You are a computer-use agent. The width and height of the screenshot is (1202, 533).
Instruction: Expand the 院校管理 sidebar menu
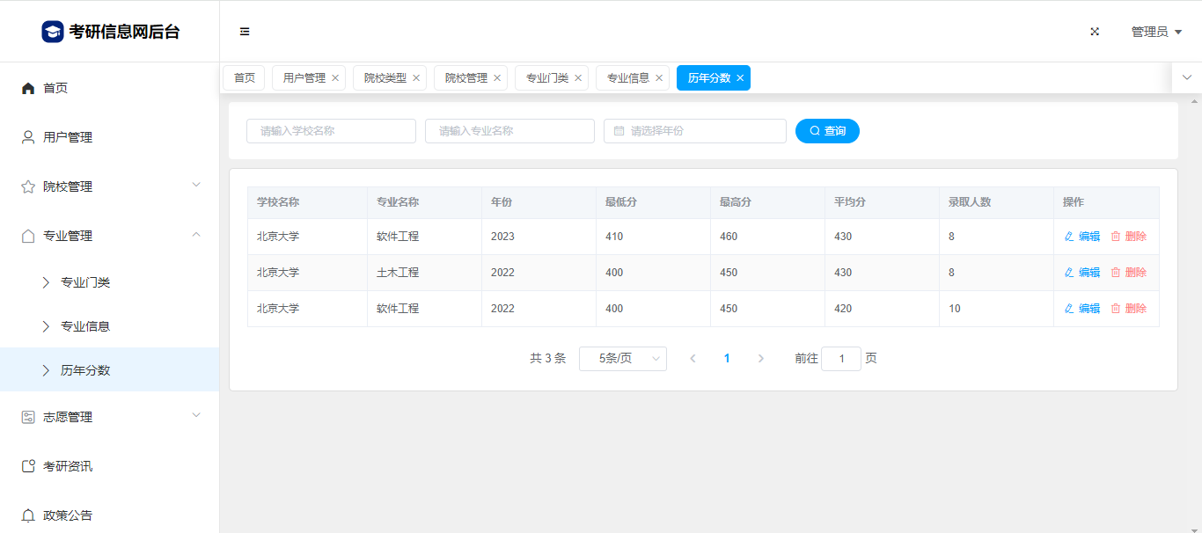(109, 186)
